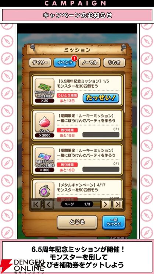Image resolution: width=154 pixels, height=274 pixels.
Task: Claim reward with the たっせい! button
Action: (101, 98)
